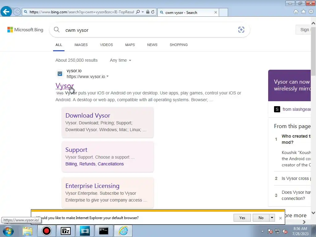Click Yes to set default browser
Screen dimensions: 316x237
[x=242, y=218]
